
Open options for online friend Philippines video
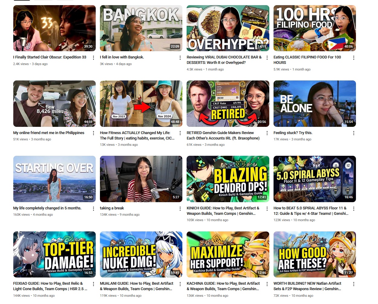pyautogui.click(x=93, y=133)
